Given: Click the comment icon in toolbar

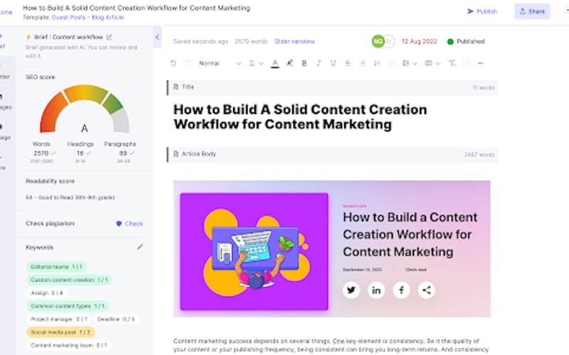Looking at the screenshot, I should click(467, 63).
